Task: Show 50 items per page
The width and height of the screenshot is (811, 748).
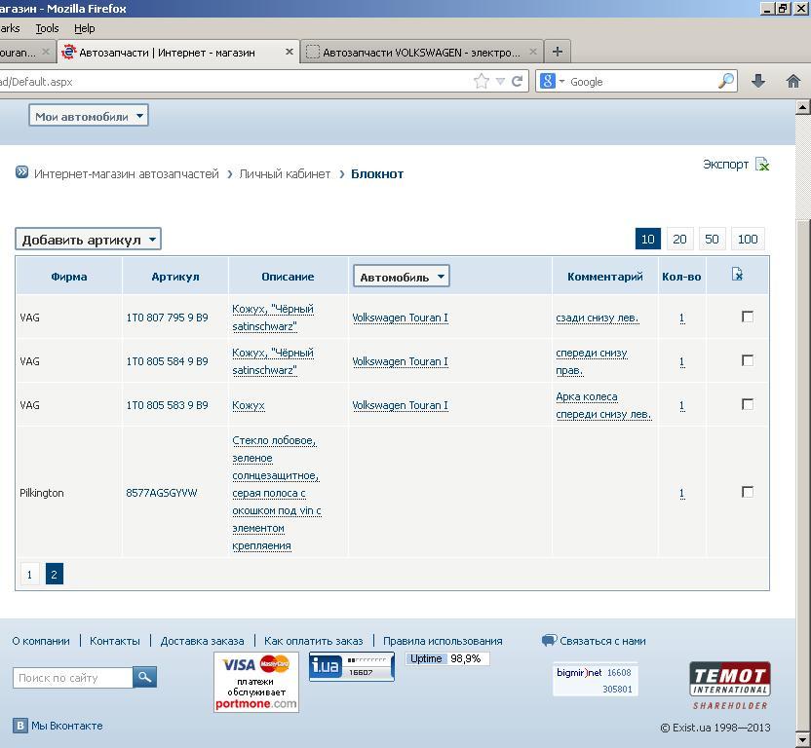Action: pyautogui.click(x=712, y=239)
